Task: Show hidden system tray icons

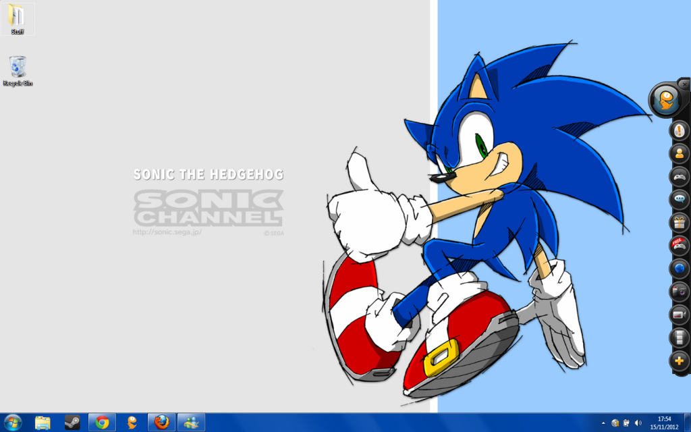Action: [603, 423]
